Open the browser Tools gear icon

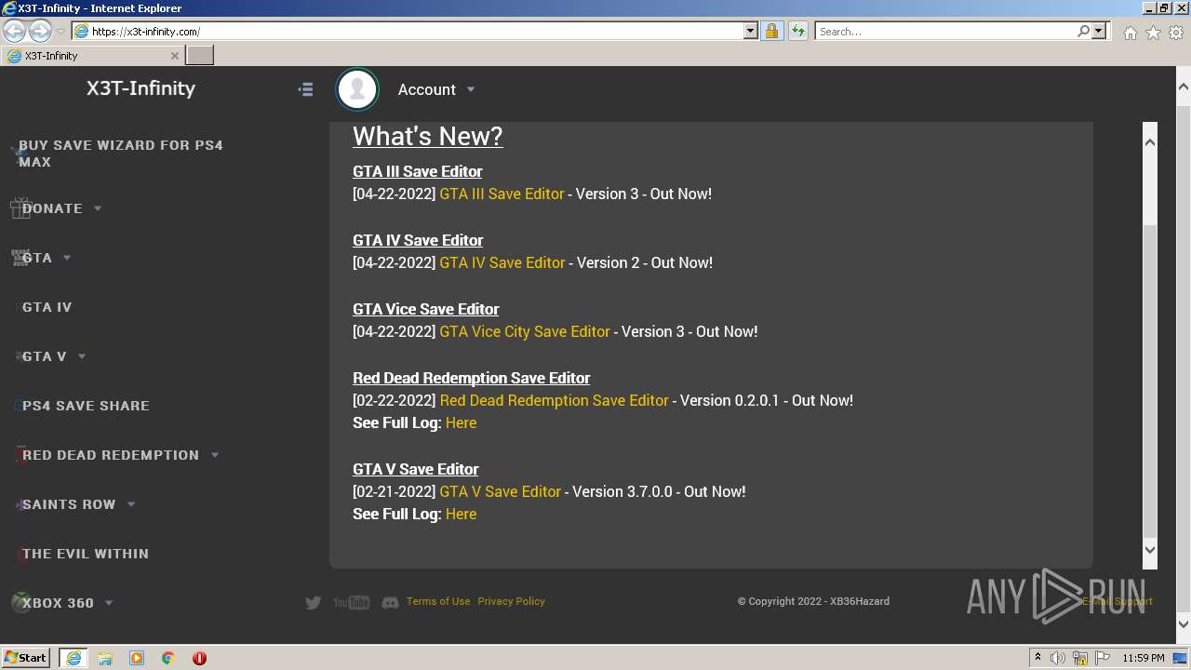point(1176,33)
